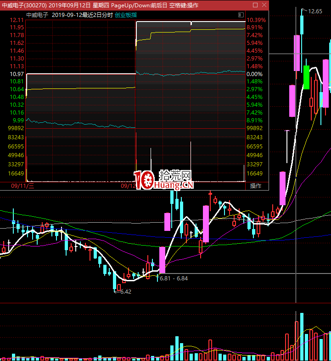Click the 创业板指 index link
Image resolution: width=331 pixels, height=361 pixels.
pos(126,15)
